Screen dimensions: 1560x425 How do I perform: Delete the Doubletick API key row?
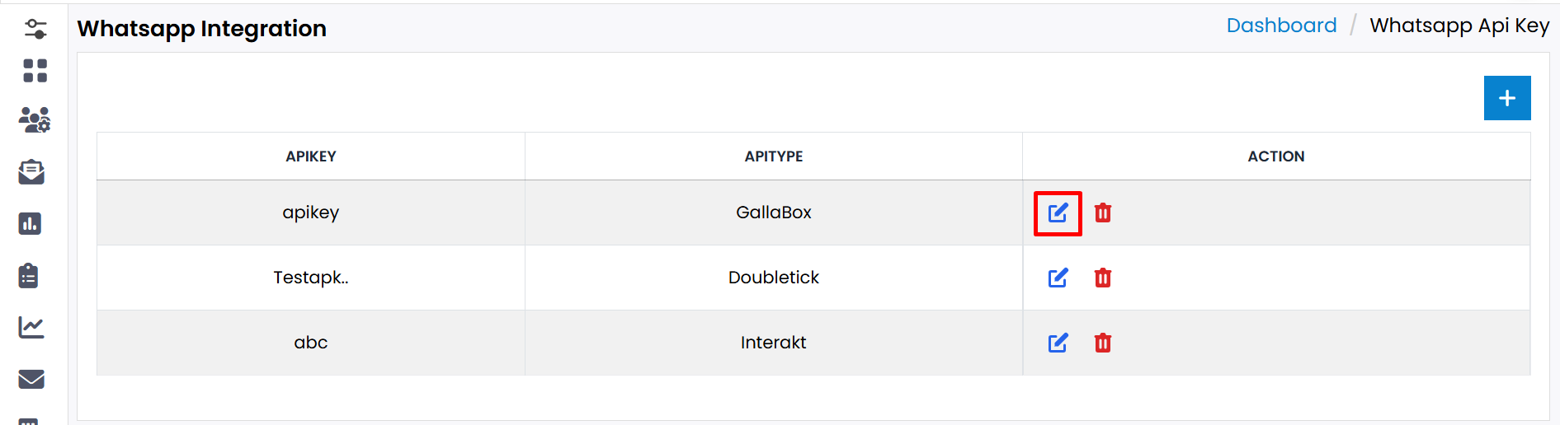tap(1102, 278)
